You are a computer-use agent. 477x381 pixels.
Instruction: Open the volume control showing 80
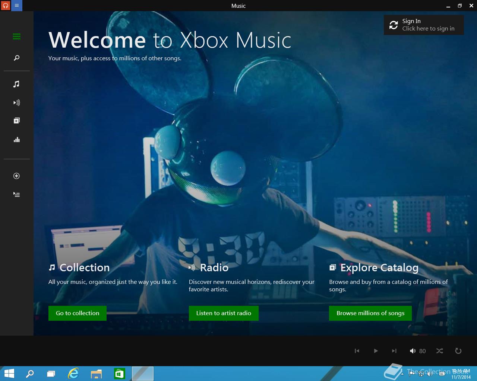tap(418, 351)
